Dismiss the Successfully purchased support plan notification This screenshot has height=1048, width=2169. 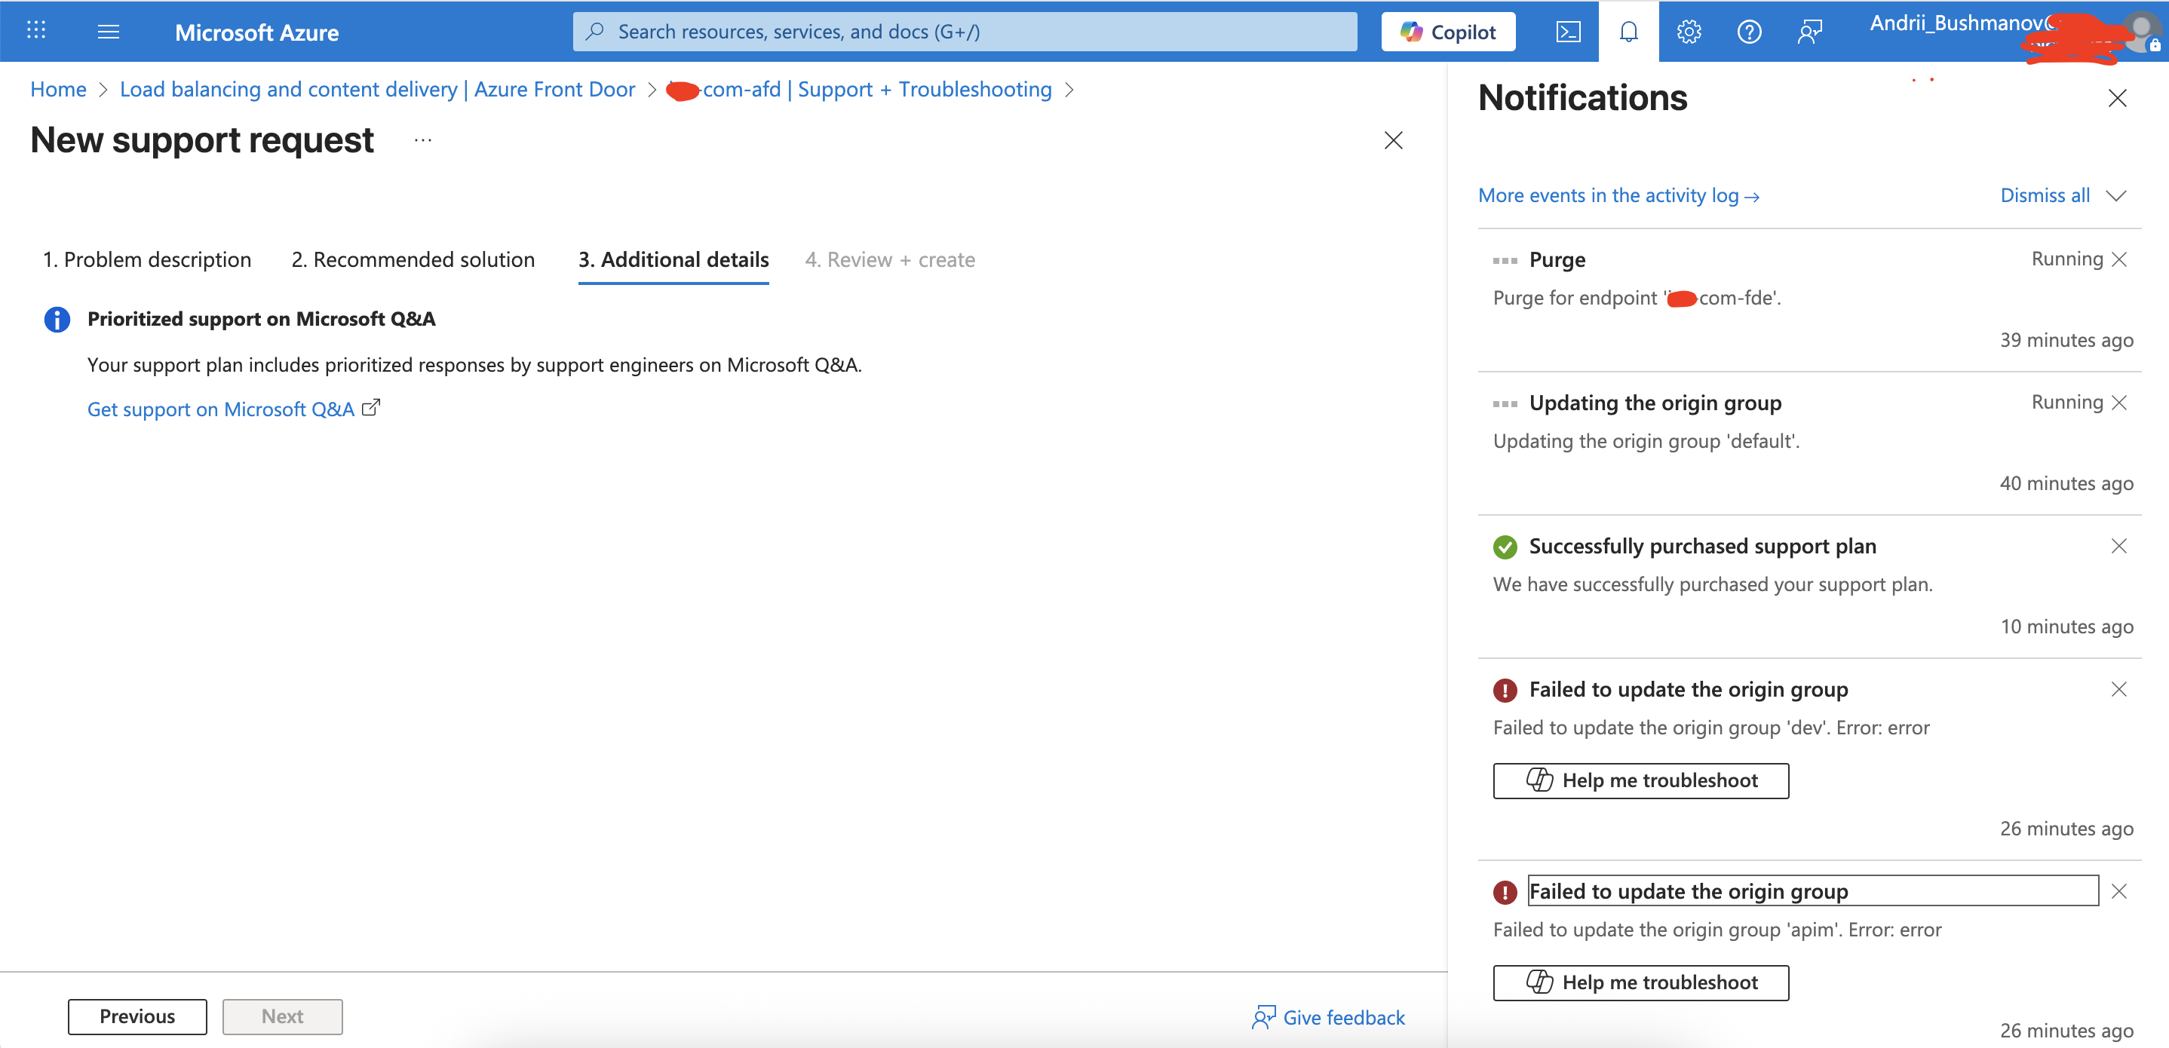pyautogui.click(x=2119, y=547)
